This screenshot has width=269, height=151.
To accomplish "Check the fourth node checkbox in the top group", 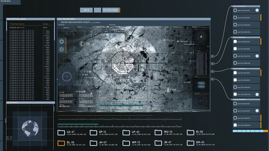I will pyautogui.click(x=235, y=32).
